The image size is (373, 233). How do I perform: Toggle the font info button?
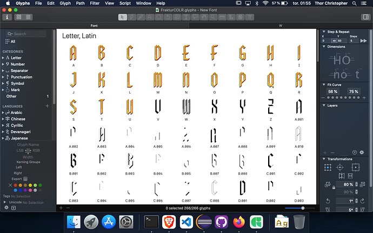pos(7,17)
